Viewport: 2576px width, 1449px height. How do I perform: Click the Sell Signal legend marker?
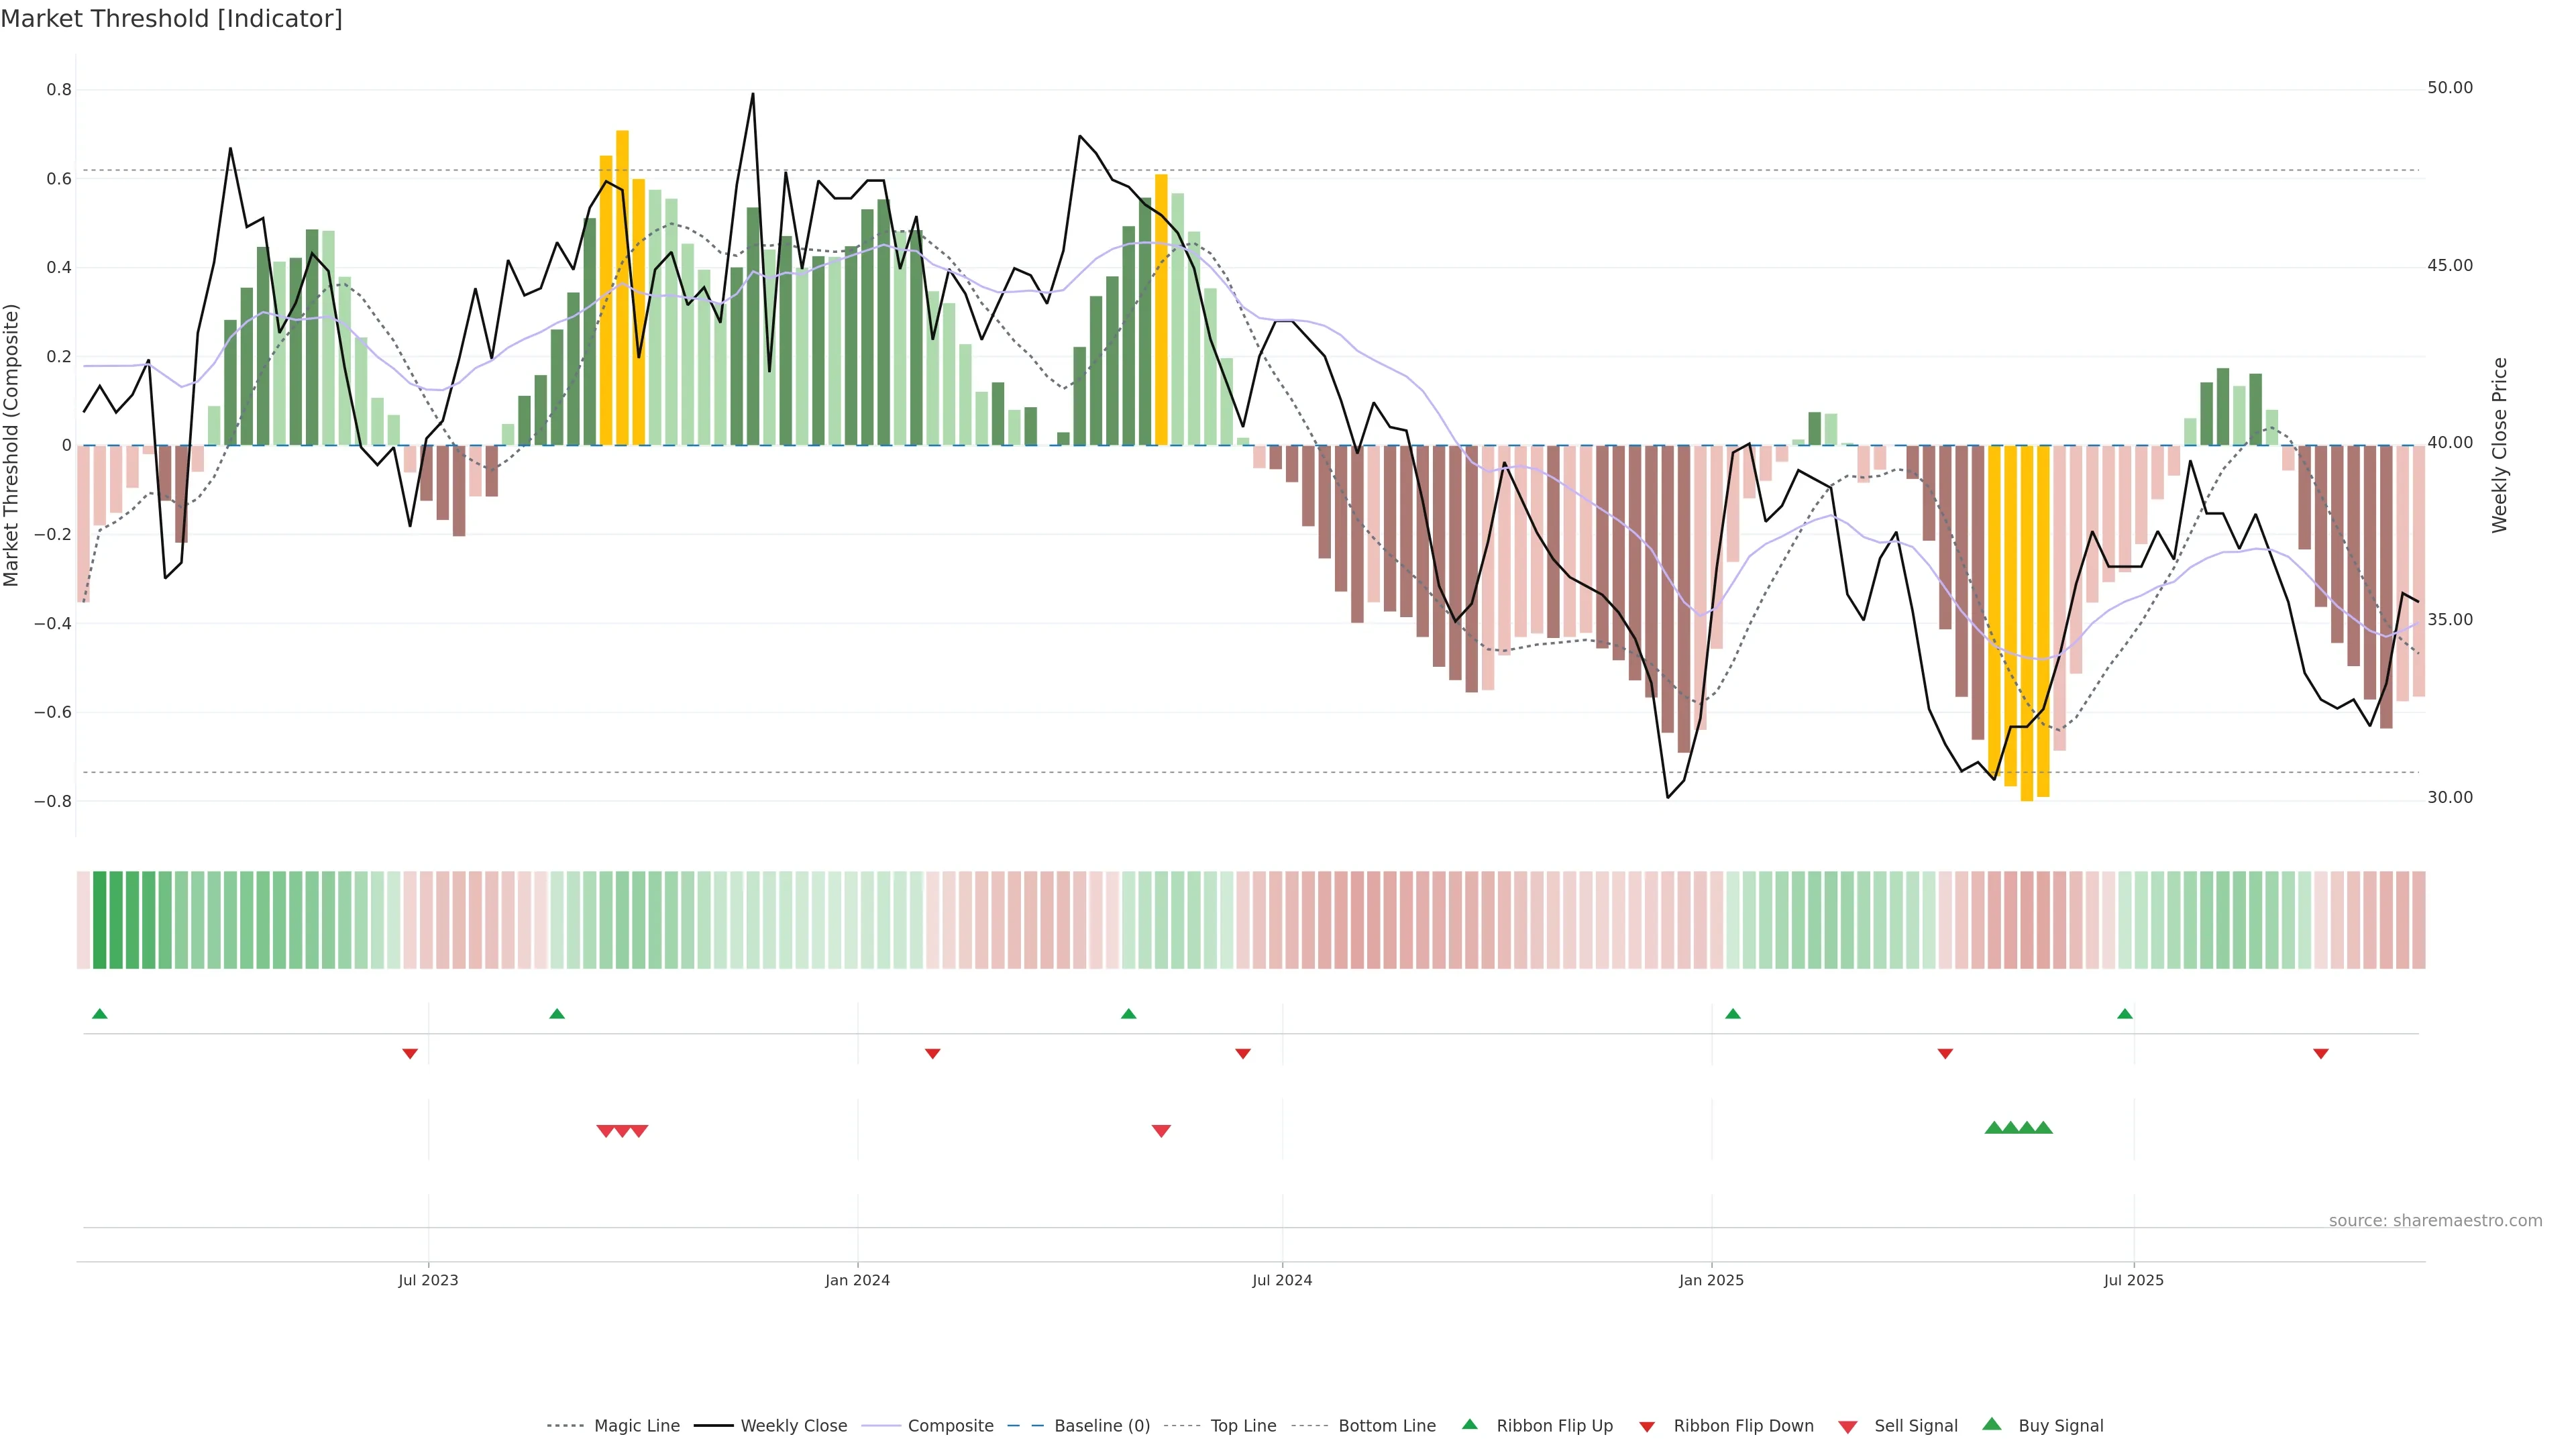tap(1848, 1426)
